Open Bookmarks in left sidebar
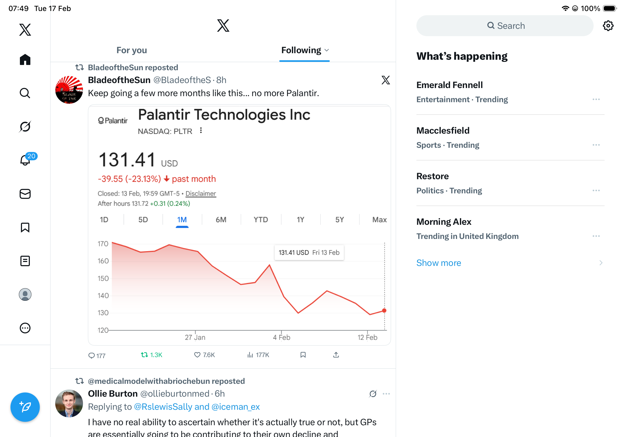This screenshot has width=625, height=437. [25, 227]
